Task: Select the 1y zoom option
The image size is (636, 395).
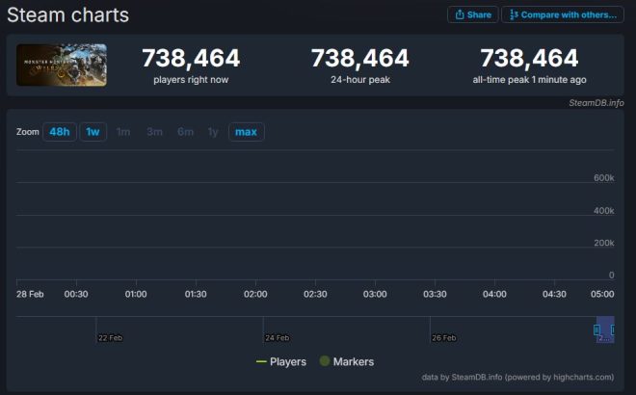Action: coord(213,132)
